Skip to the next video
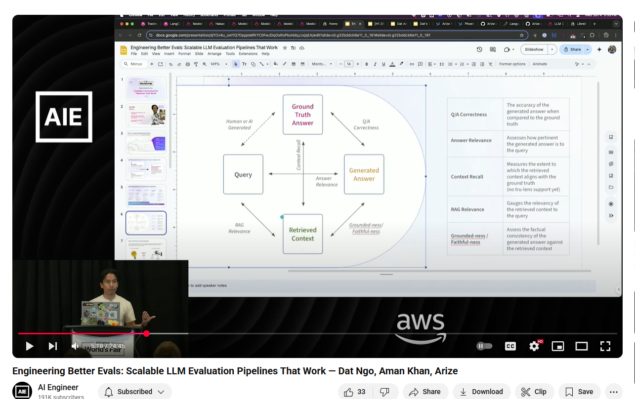The height and width of the screenshot is (399, 635). tap(52, 346)
